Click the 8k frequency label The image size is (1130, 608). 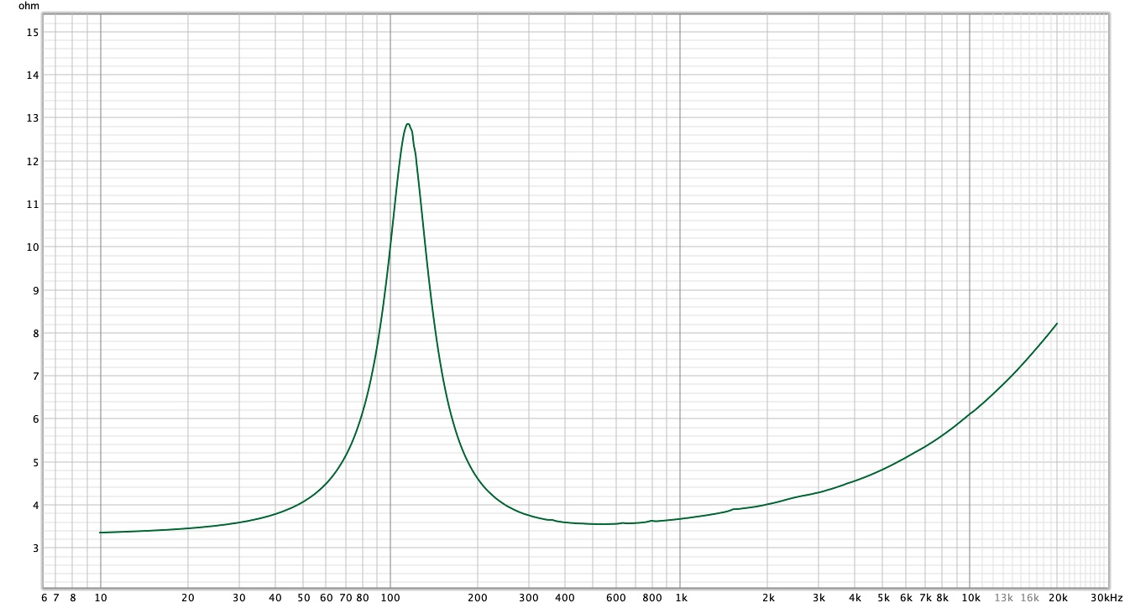pos(942,598)
